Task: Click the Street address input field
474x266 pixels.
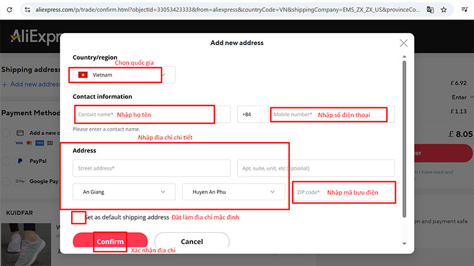Action: [x=152, y=168]
